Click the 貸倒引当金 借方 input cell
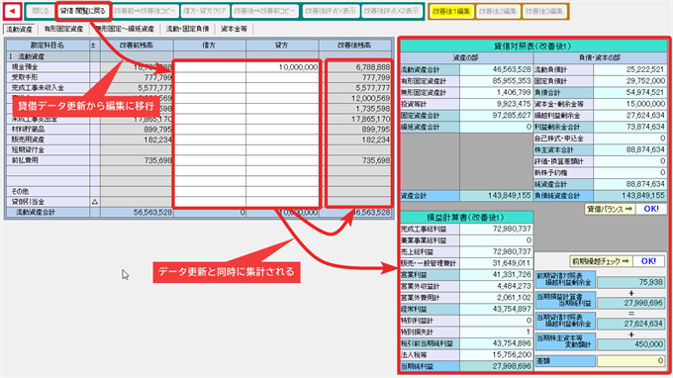This screenshot has width=673, height=378. click(210, 202)
